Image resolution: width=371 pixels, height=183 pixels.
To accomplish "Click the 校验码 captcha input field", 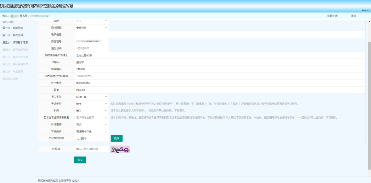I will coord(91,149).
